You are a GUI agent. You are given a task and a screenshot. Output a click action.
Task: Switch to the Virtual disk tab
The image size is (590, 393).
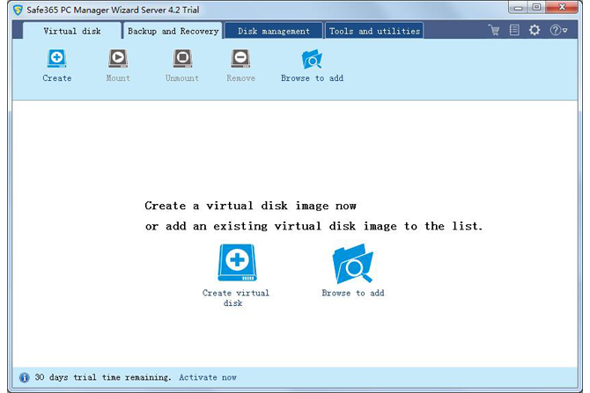pos(72,31)
